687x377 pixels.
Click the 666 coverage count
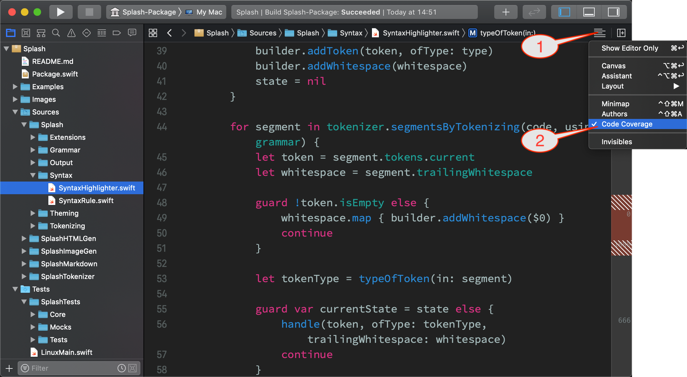(x=624, y=320)
